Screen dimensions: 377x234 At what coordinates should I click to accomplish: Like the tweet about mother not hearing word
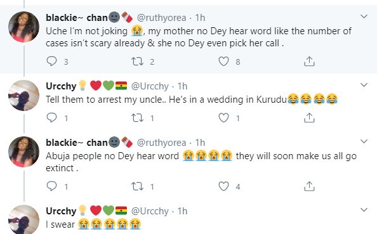pyautogui.click(x=223, y=62)
